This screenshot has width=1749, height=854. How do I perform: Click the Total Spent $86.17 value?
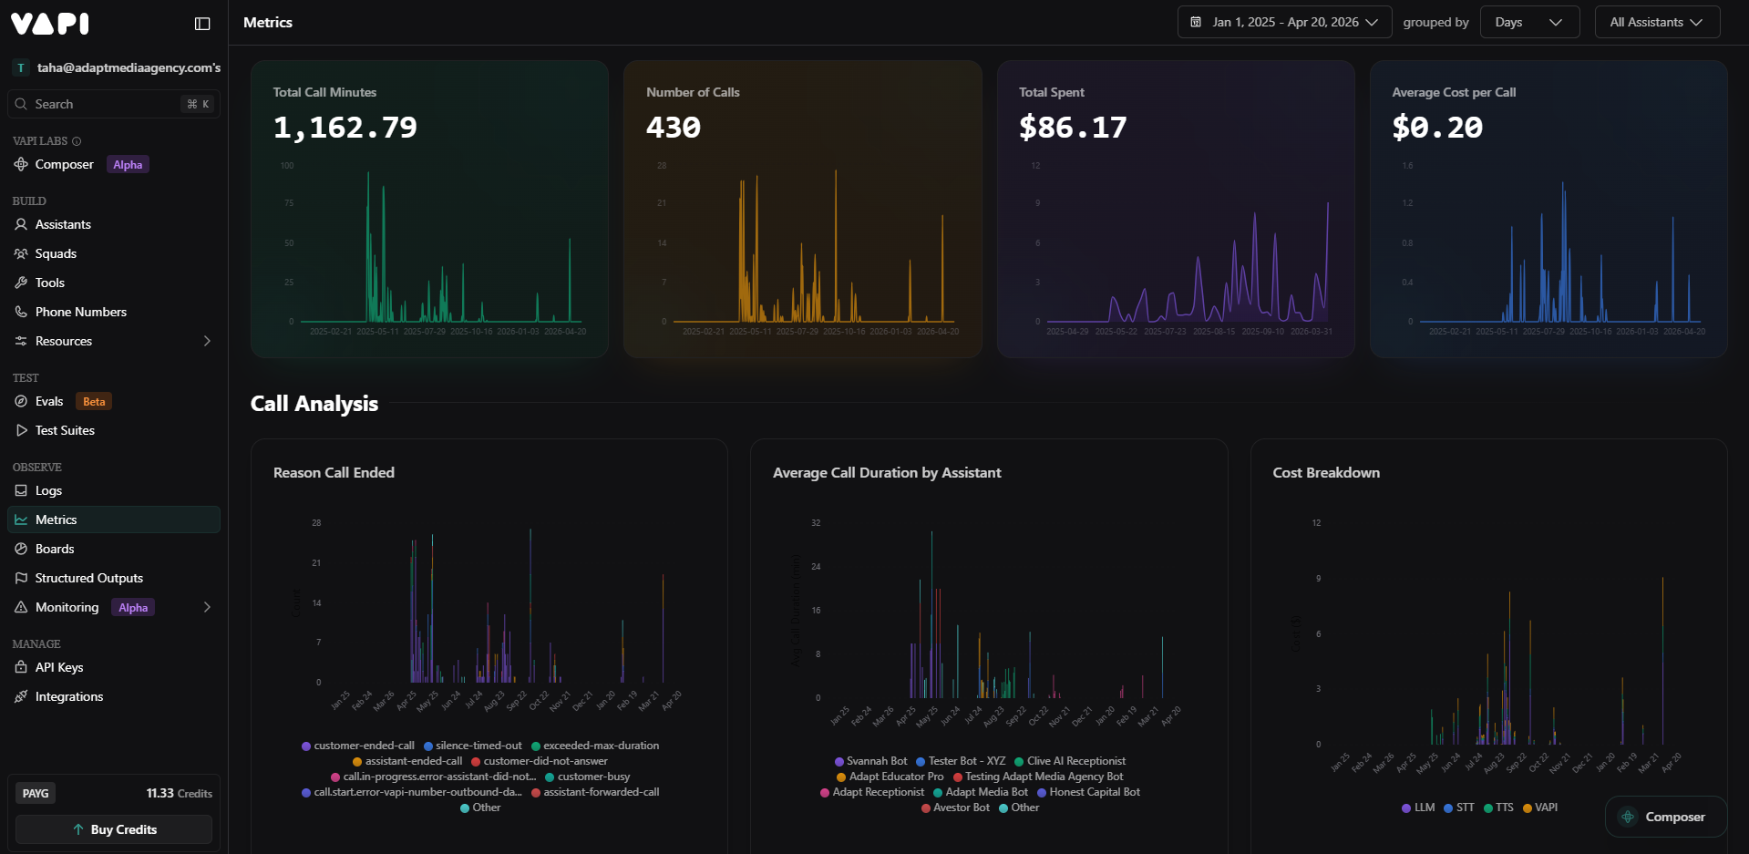pos(1073,128)
